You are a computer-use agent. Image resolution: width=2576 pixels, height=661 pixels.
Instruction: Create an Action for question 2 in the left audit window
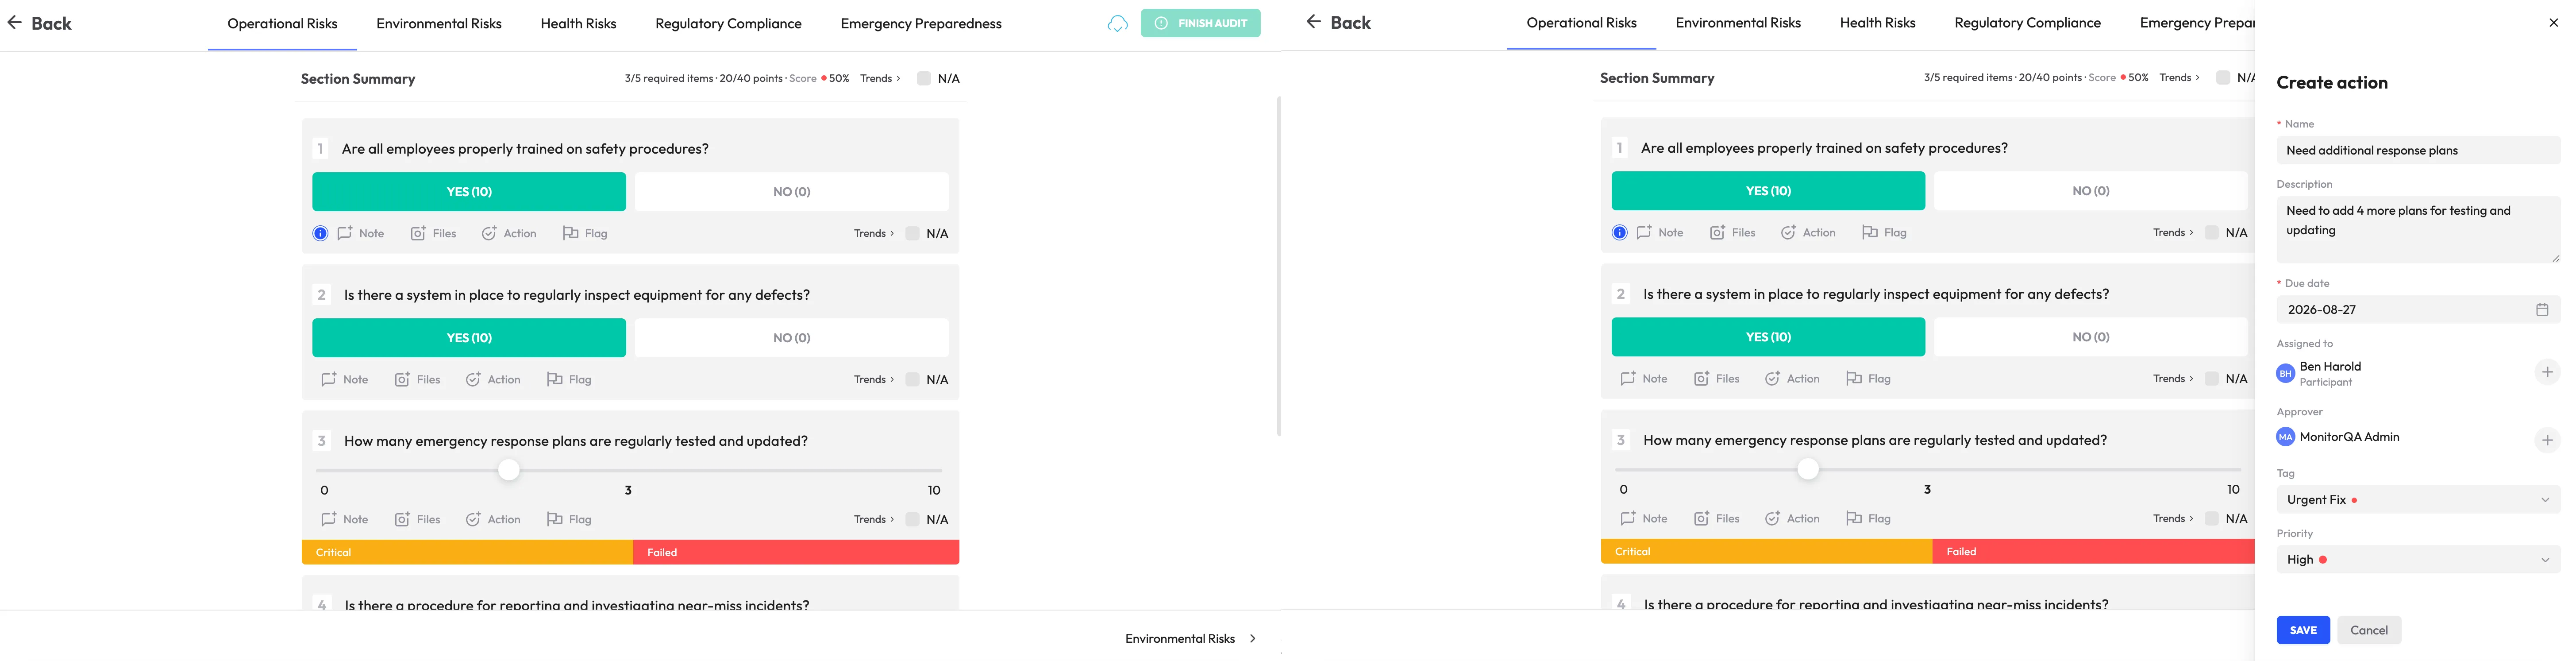point(493,379)
